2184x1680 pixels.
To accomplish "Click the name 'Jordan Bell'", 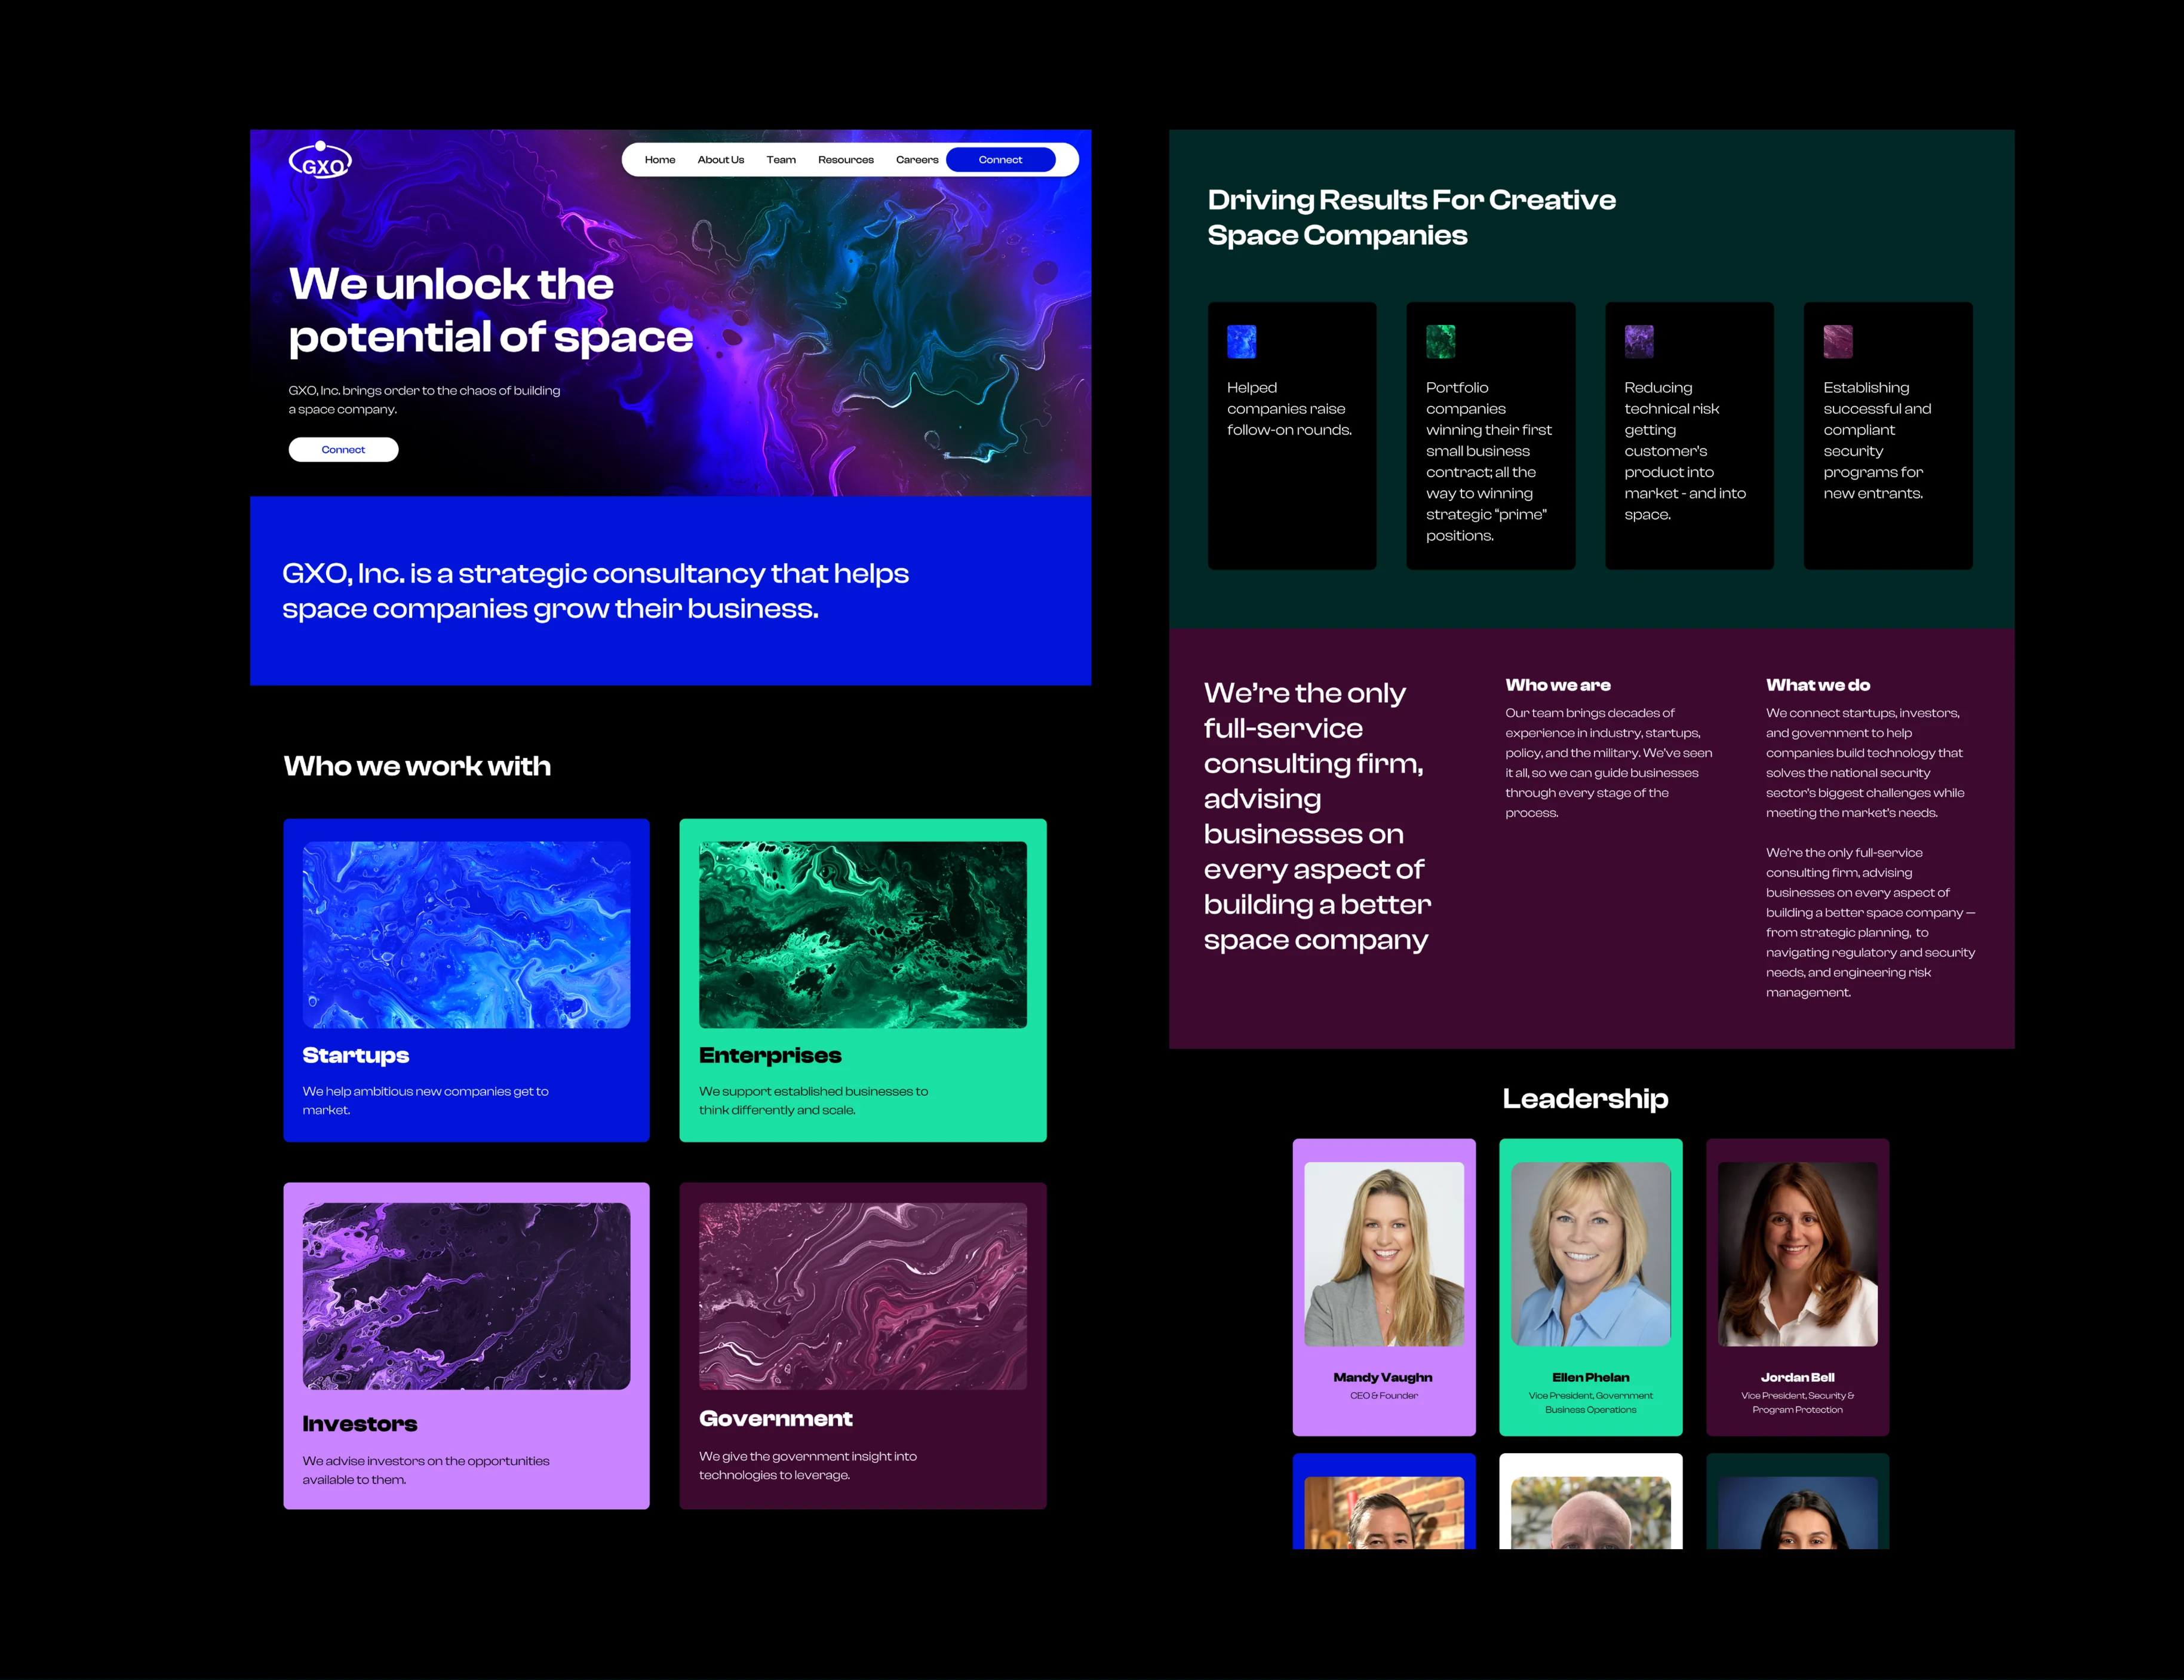I will (1798, 1378).
